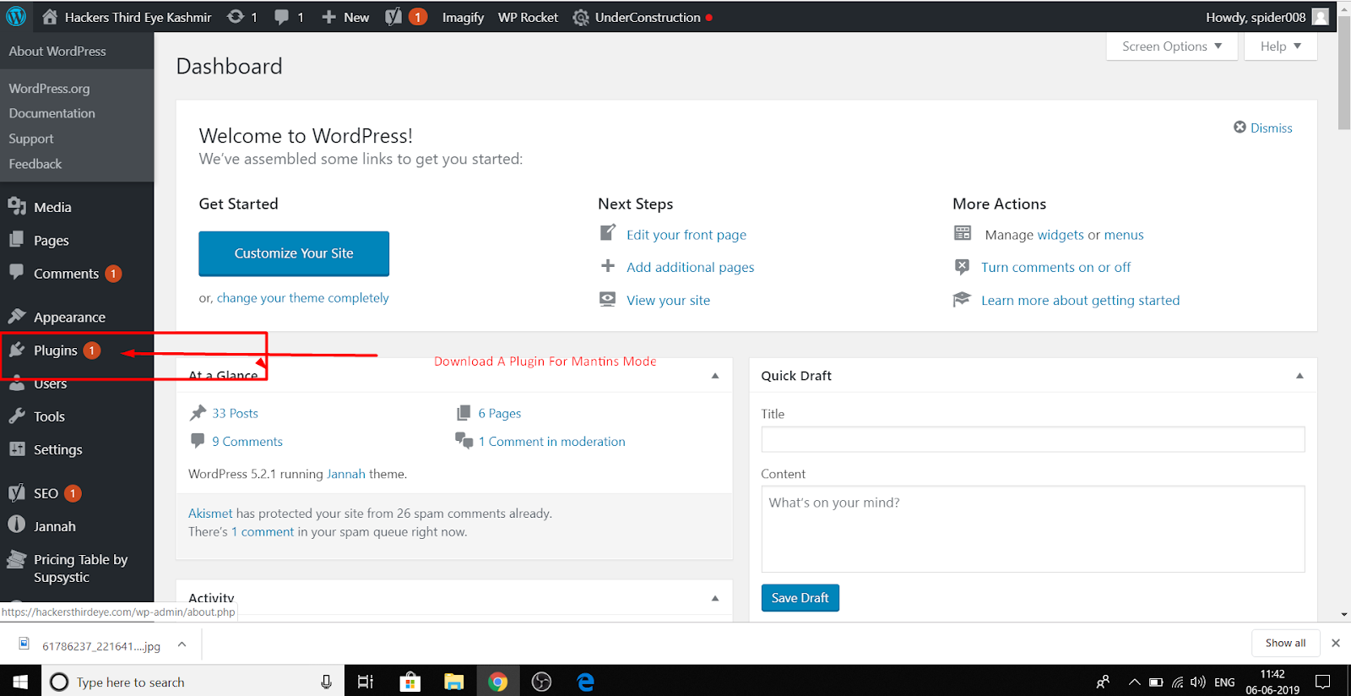This screenshot has height=696, width=1351.
Task: Collapse the Activity panel
Action: [715, 598]
